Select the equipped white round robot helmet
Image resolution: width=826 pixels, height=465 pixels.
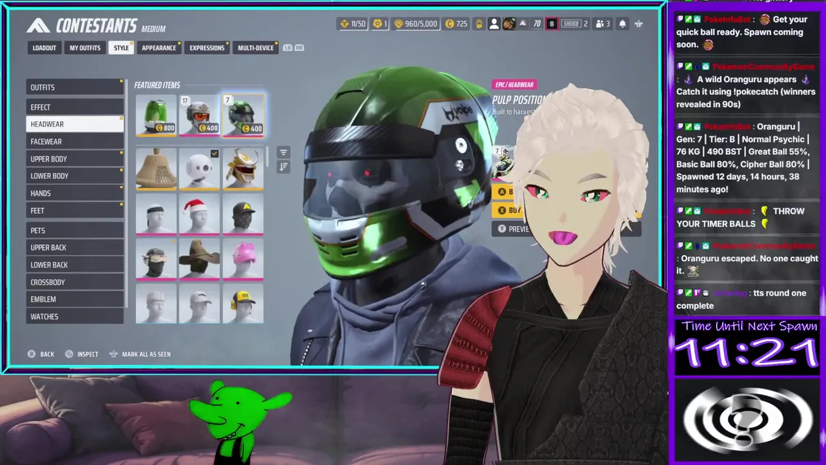199,169
